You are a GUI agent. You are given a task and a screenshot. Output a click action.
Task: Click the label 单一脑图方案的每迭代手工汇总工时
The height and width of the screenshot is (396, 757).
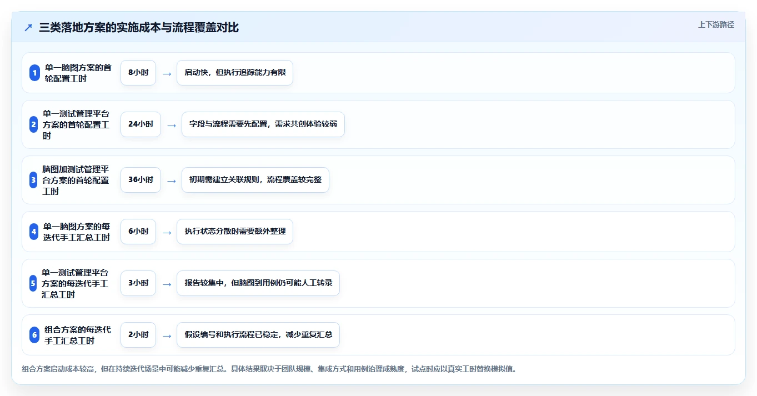[x=77, y=232]
